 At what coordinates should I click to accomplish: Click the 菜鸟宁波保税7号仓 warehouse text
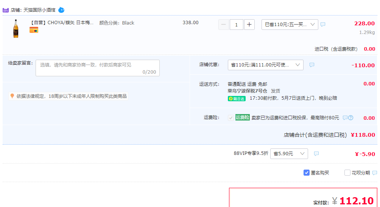pyautogui.click(x=247, y=91)
